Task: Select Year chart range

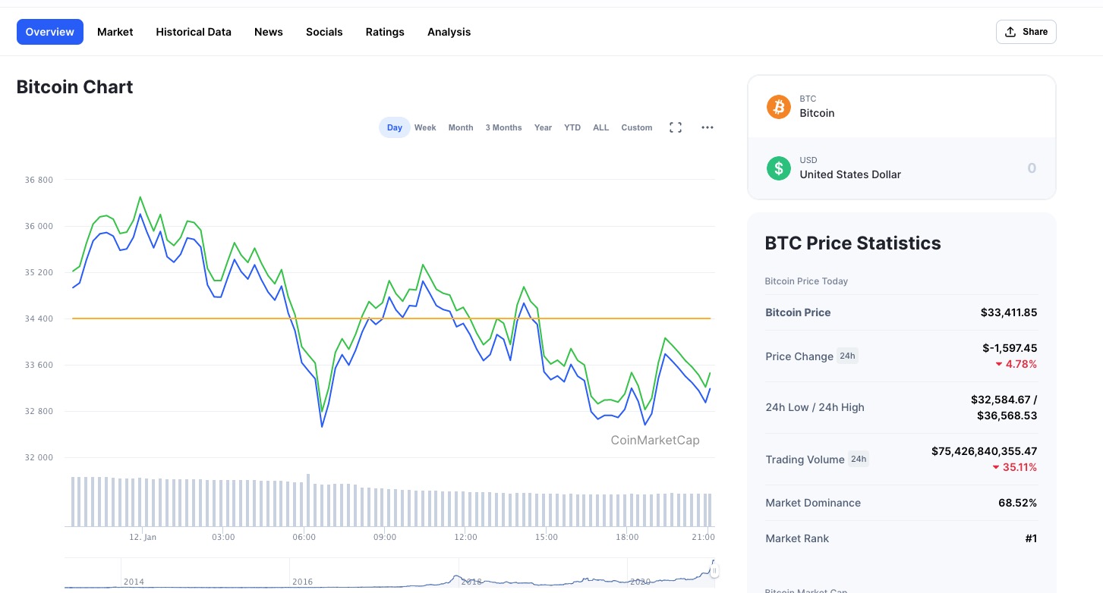Action: (543, 127)
